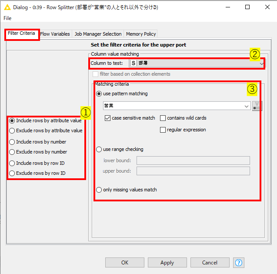Enable regular expression checkbox

163,130
